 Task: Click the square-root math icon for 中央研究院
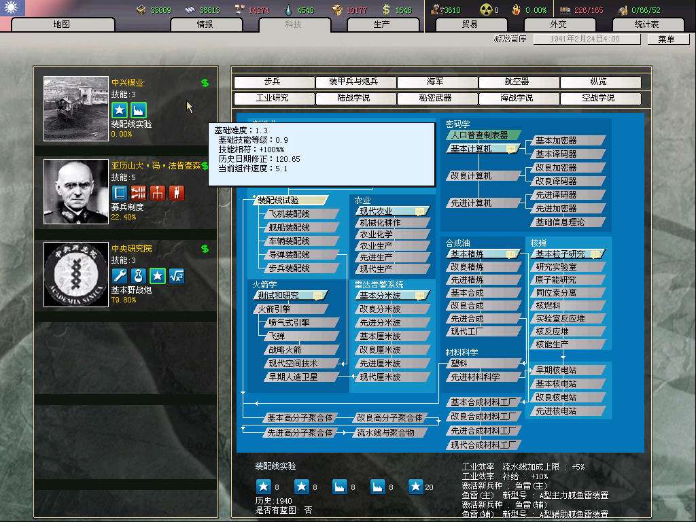[177, 275]
